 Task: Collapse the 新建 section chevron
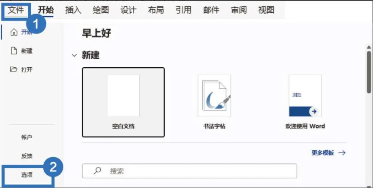click(75, 56)
